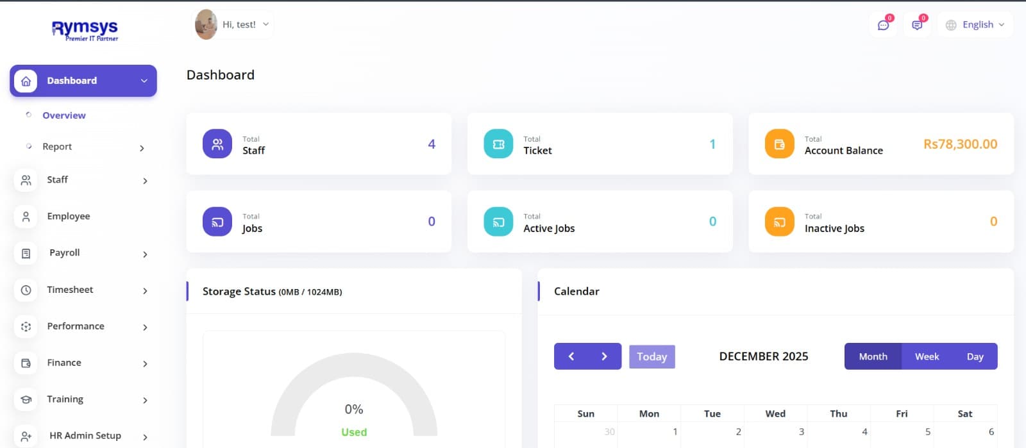Switch calendar to Week view
The height and width of the screenshot is (448, 1026).
[927, 356]
